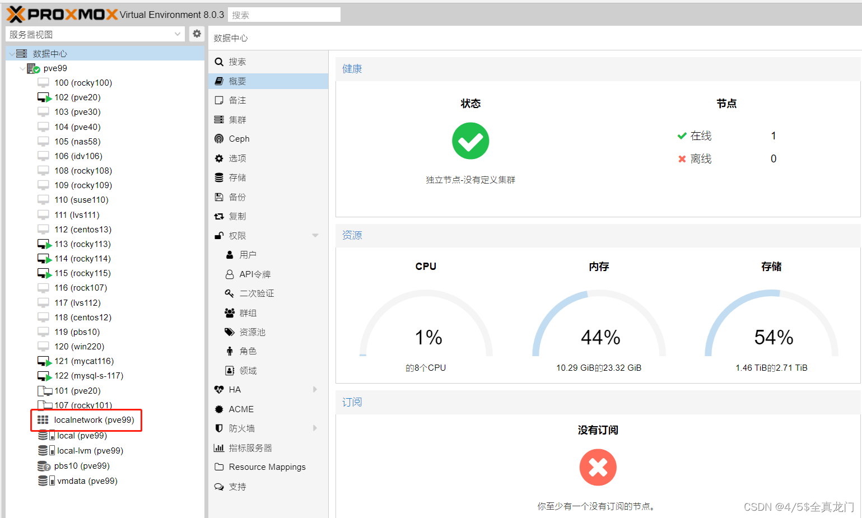Collapse the pve99 node
The width and height of the screenshot is (862, 518).
coord(22,68)
